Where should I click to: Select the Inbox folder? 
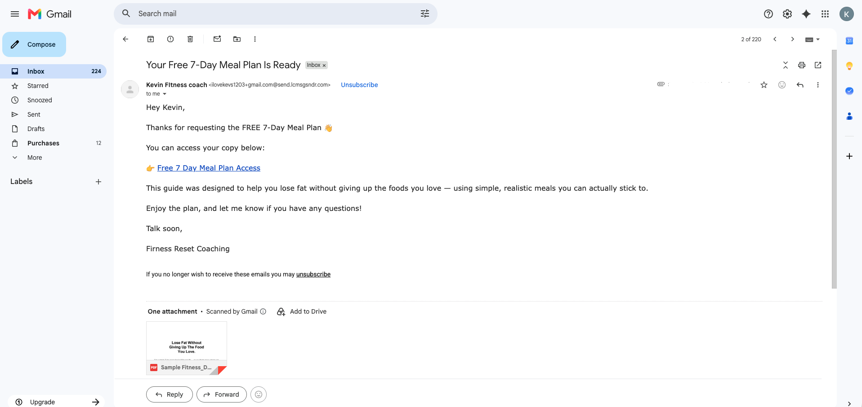tap(53, 71)
